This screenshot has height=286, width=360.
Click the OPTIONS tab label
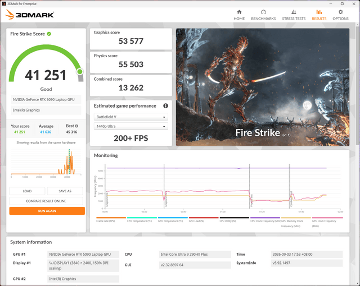[x=340, y=19]
